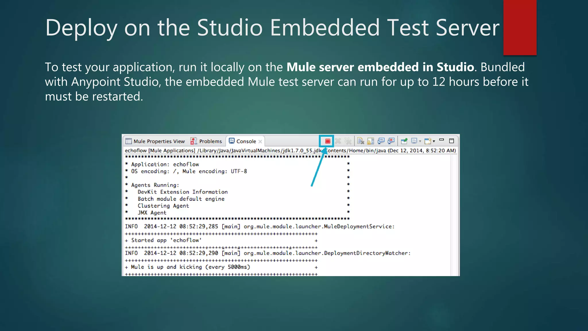Toggle show console on standard error
The height and width of the screenshot is (331, 588).
(x=391, y=141)
